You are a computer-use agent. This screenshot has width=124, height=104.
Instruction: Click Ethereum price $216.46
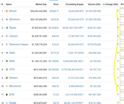tap(55, 19)
